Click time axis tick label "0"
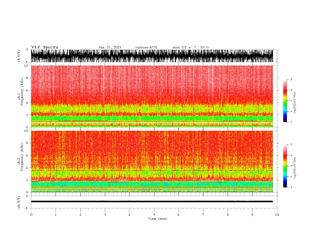Image resolution: width=312 pixels, height=241 pixels. [31, 215]
